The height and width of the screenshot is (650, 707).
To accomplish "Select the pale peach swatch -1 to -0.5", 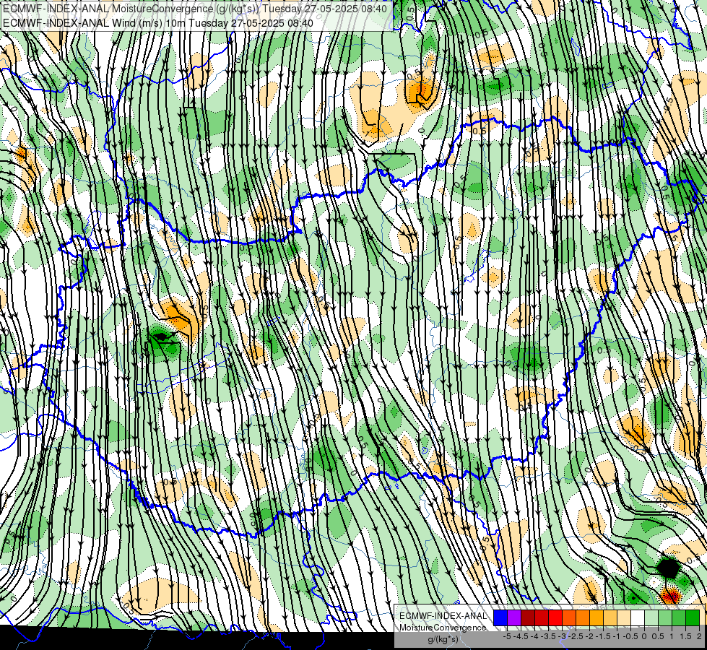I will (x=624, y=617).
